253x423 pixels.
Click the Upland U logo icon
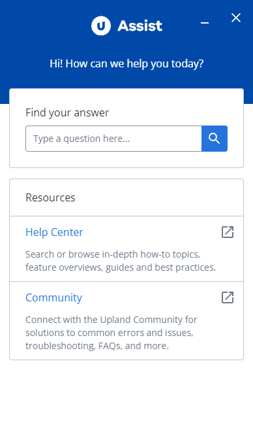click(100, 26)
